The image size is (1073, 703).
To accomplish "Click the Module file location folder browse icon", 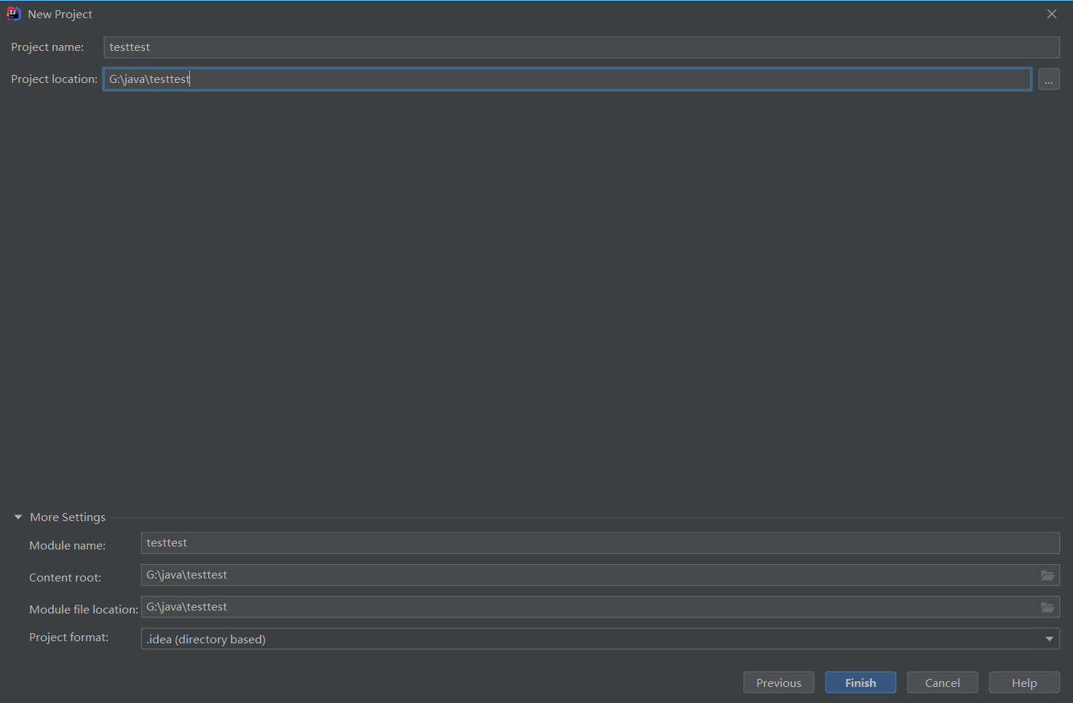I will click(1048, 608).
